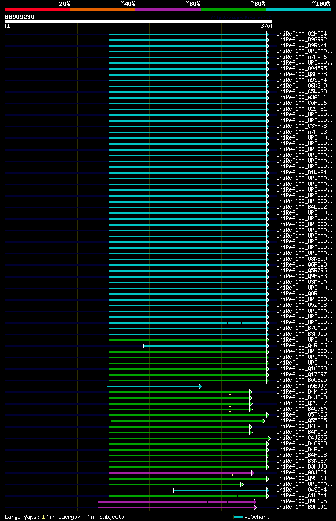Image resolution: width=336 pixels, height=521 pixels.
Task: Select the UniRef100_B4LVB3 label
Action: pos(301,427)
